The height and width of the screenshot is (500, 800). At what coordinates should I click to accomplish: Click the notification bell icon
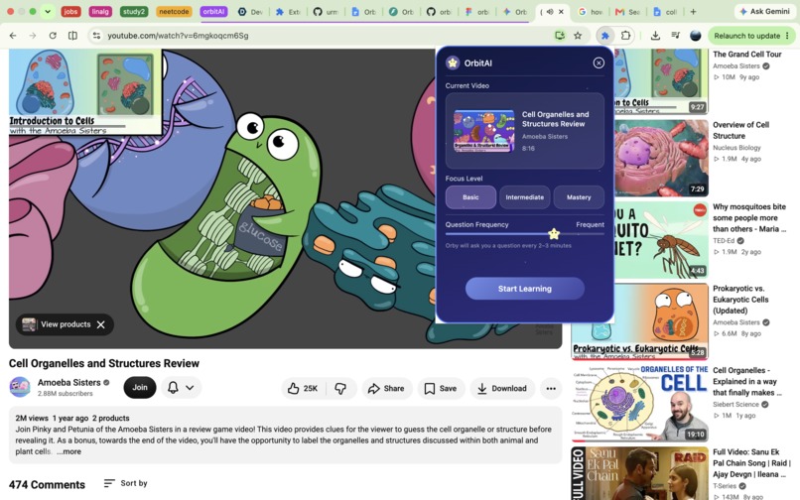[173, 387]
